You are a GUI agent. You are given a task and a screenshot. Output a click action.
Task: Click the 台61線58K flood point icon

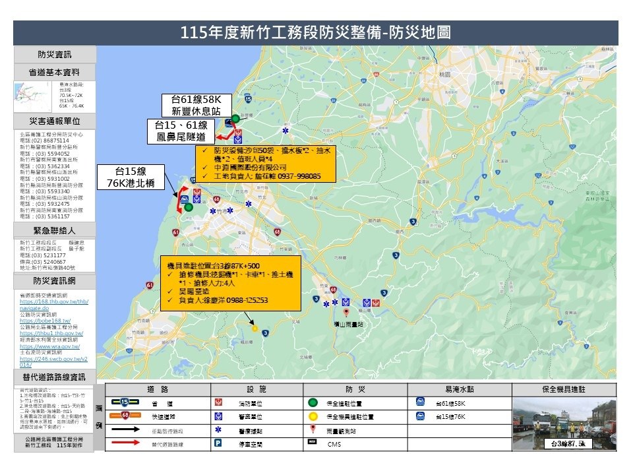click(420, 402)
